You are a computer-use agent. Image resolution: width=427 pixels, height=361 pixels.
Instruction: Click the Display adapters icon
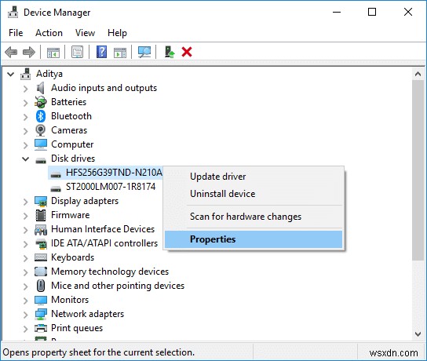click(x=41, y=201)
